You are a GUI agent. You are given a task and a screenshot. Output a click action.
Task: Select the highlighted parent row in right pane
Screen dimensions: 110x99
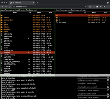[x=83, y=15]
